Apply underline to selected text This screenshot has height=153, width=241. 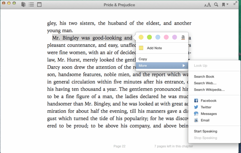pyautogui.click(x=183, y=37)
